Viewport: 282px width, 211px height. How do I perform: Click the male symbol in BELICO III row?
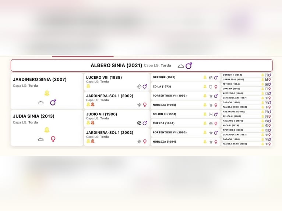pyautogui.click(x=216, y=114)
